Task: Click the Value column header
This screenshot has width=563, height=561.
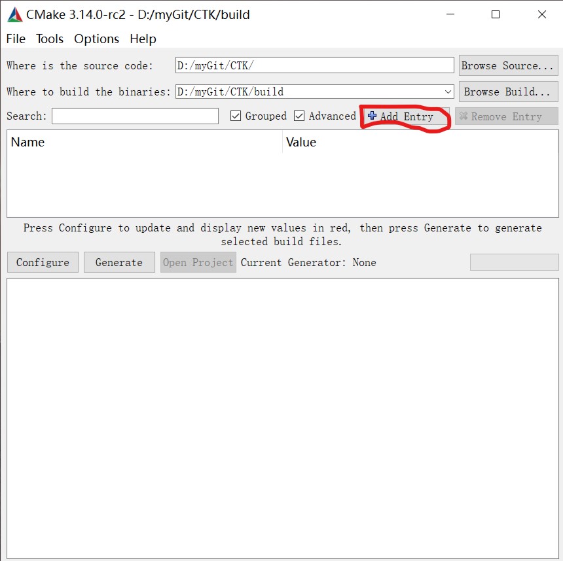Action: pos(420,142)
